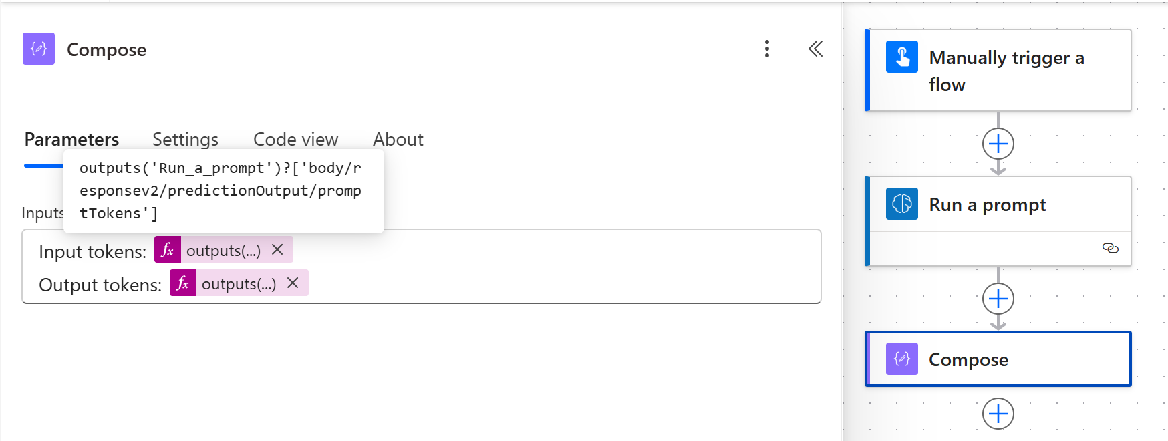Remove the Output tokens outputs expression

[293, 283]
